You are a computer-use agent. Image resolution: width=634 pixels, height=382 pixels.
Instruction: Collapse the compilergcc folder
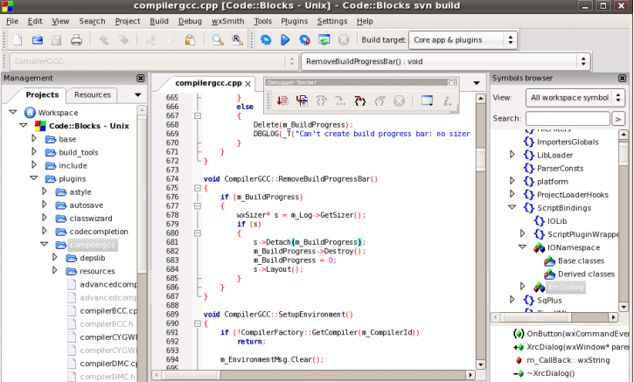[x=45, y=244]
